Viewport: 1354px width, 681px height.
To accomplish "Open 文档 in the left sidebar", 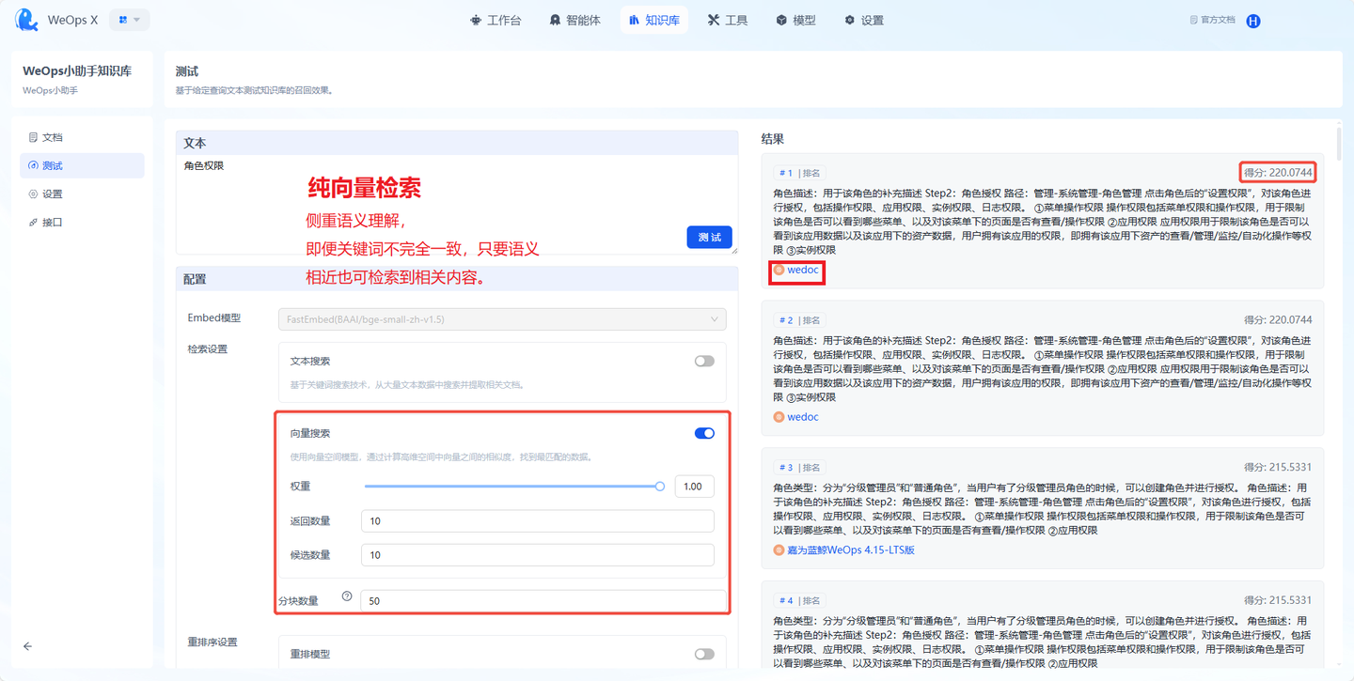I will pos(82,137).
